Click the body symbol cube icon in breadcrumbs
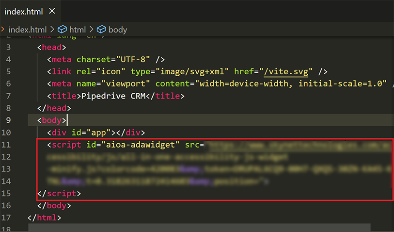The image size is (394, 232). tap(101, 30)
